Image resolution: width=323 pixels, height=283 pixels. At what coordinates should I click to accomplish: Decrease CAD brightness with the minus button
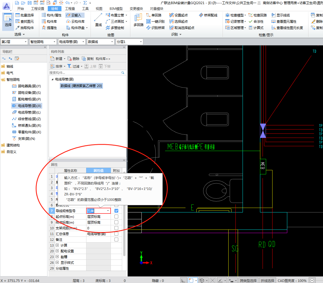(312, 281)
